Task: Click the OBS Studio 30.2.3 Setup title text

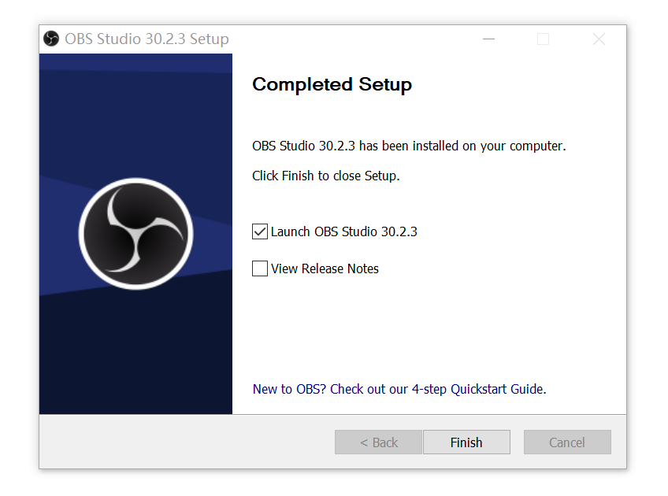Action: (147, 39)
